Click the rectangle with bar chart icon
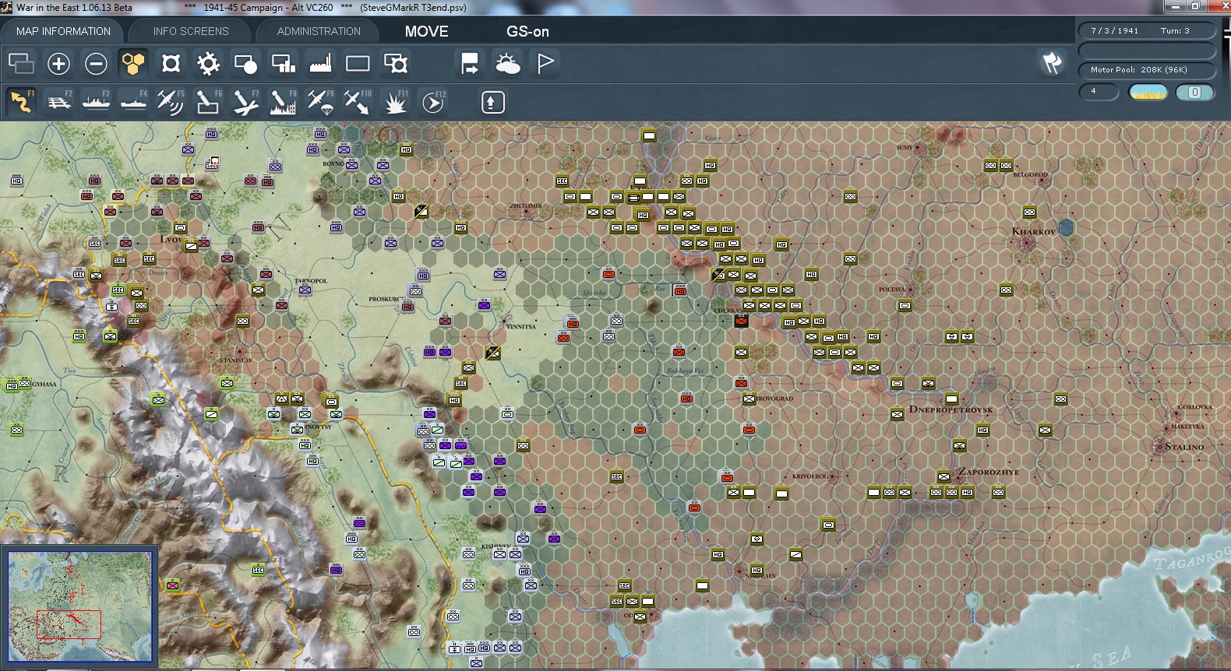The image size is (1231, 671). (283, 63)
